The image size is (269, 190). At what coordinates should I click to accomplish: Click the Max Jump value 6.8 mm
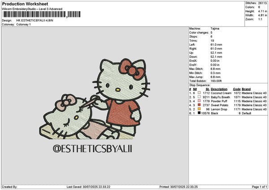pyautogui.click(x=216, y=77)
